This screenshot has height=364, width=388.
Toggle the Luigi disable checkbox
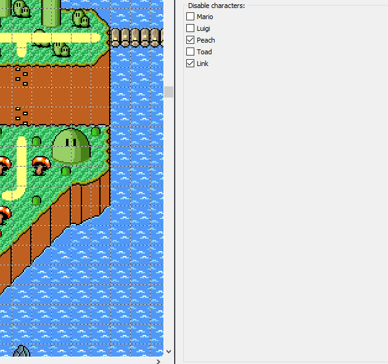pos(190,28)
